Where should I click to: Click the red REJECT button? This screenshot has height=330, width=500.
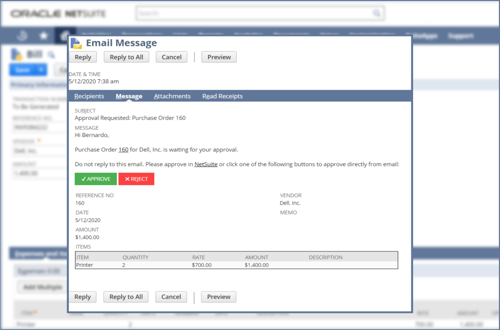[136, 179]
